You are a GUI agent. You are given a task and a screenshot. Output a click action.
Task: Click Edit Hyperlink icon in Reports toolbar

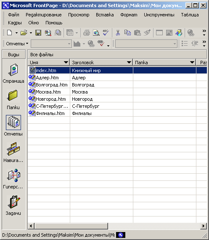(x=91, y=44)
